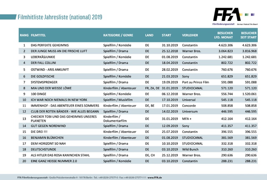Select film title 'ICH WAR NOCH NIEMALS IN NEW YORK'
Screen dimensions: 267x180
point(59,100)
